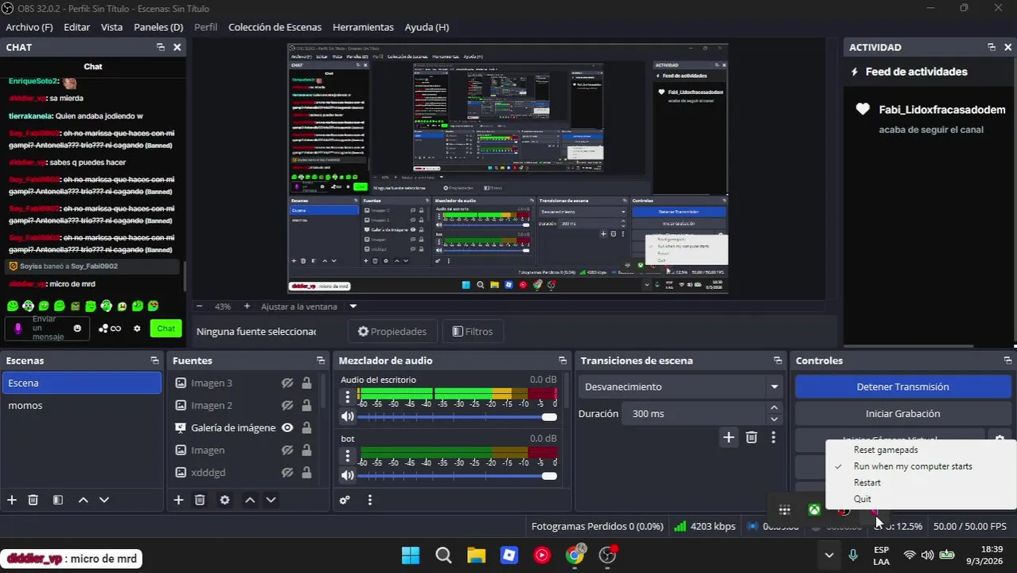
Task: Open Filtros button below preview
Action: 473,331
